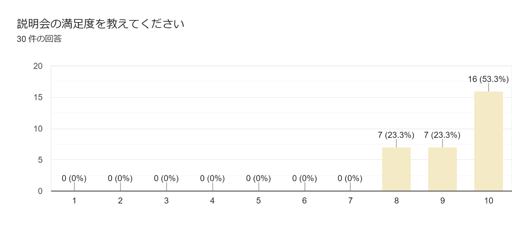Viewport: 512px width, 243px height.
Task: Click the x-axis label 5
Action: [258, 201]
